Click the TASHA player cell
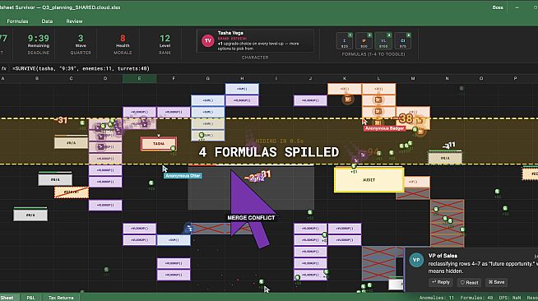This screenshot has width=538, height=301. click(159, 144)
